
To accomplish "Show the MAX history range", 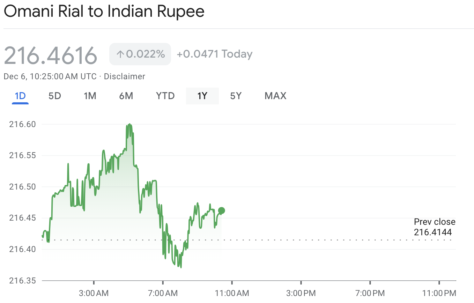I will point(275,96).
